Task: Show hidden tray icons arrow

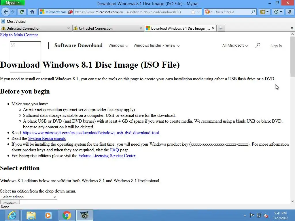Action: pos(245,216)
